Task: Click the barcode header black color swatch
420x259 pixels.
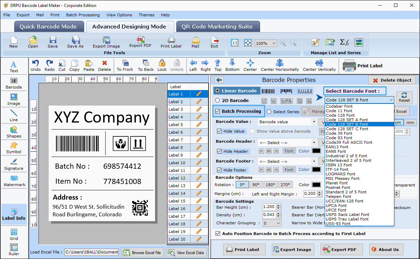Action: pos(316,151)
